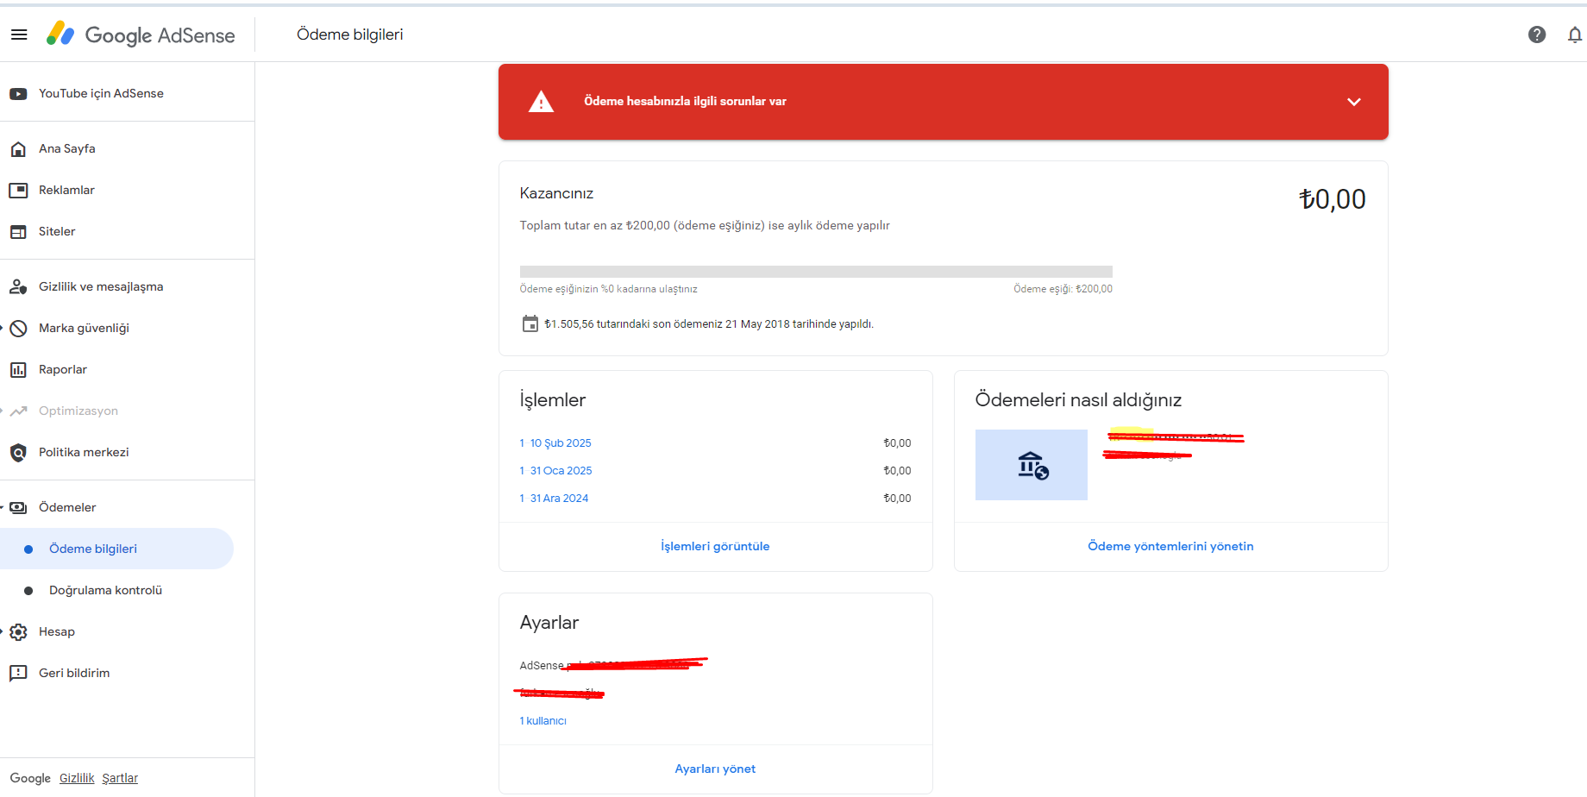This screenshot has width=1587, height=797.
Task: Click Ödeme yöntemlerini yönetin link
Action: 1170,546
